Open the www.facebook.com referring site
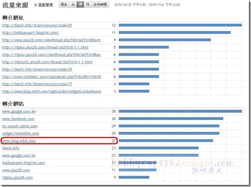The image size is (251, 187). click(18, 119)
